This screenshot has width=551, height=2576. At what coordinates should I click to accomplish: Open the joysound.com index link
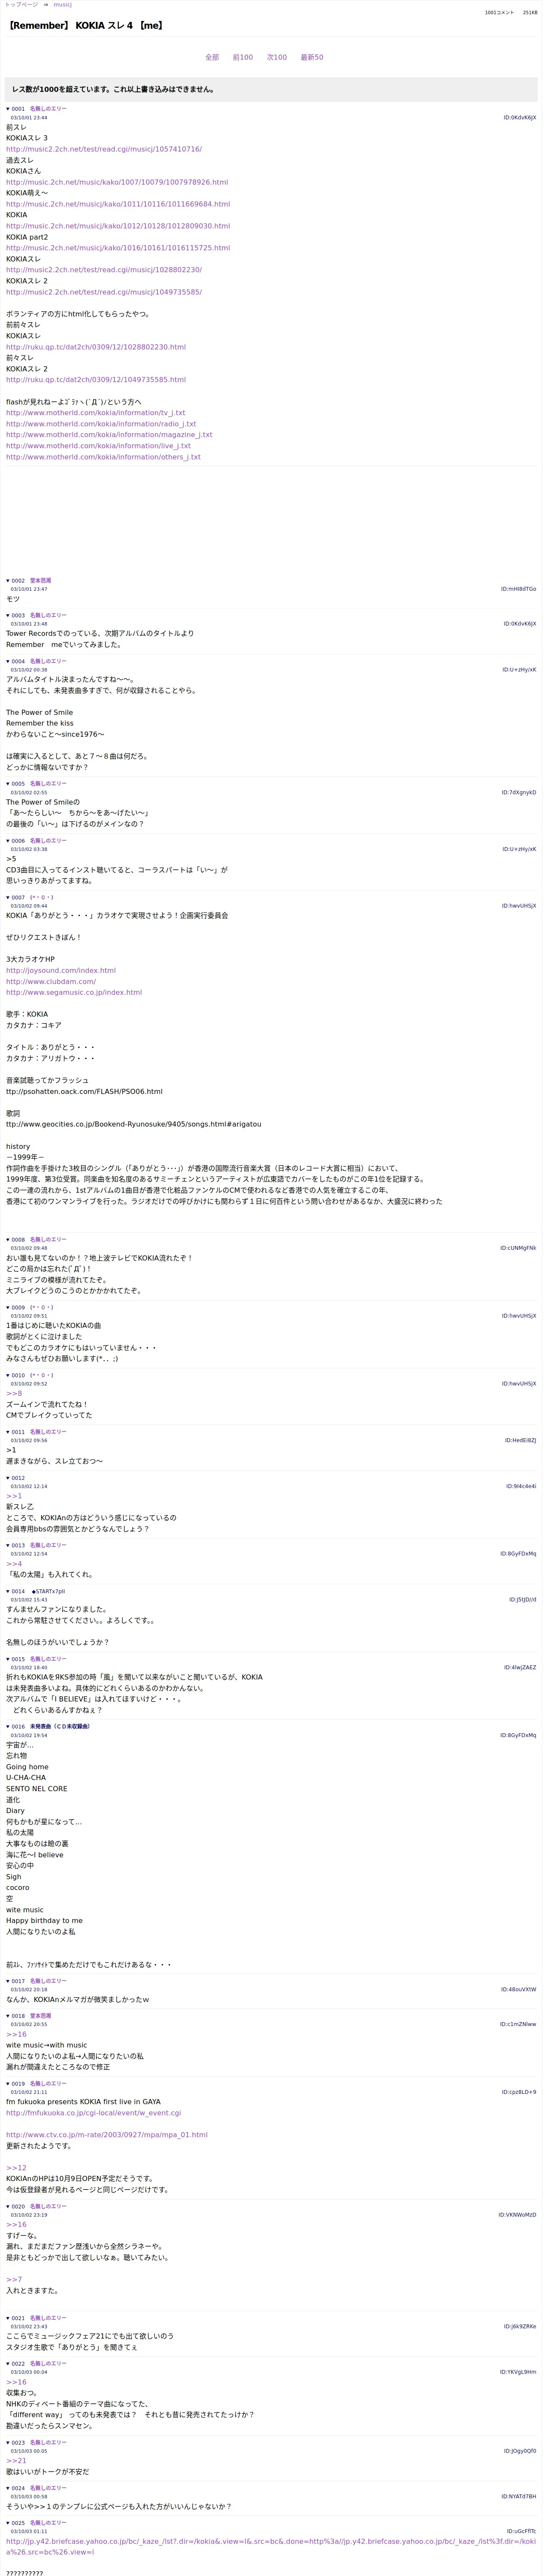(61, 970)
